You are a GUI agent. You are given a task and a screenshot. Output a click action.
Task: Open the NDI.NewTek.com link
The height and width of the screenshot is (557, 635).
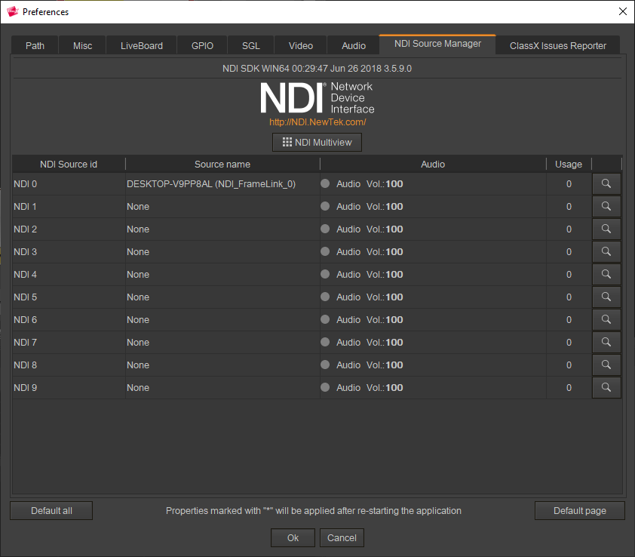point(317,122)
